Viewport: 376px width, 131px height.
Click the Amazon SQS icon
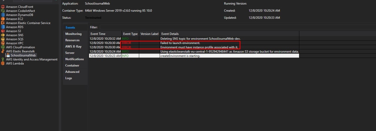[3, 39]
